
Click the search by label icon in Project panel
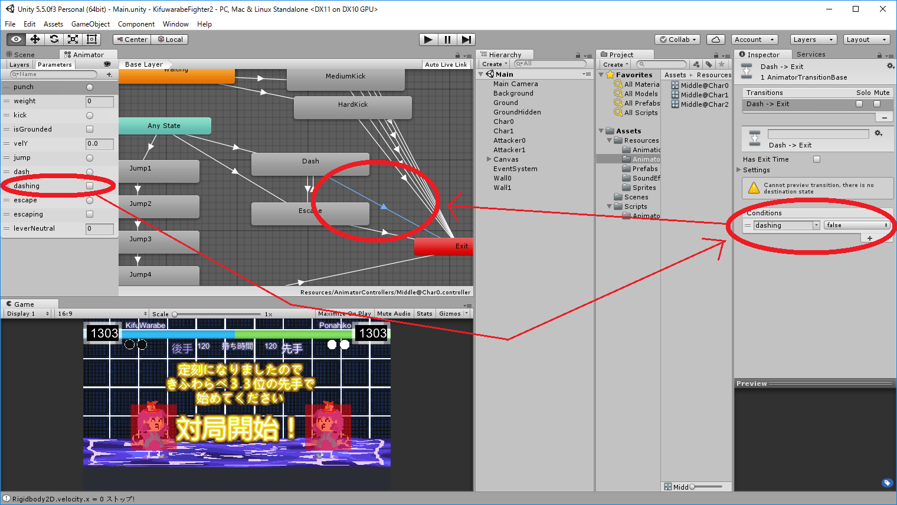[x=709, y=64]
